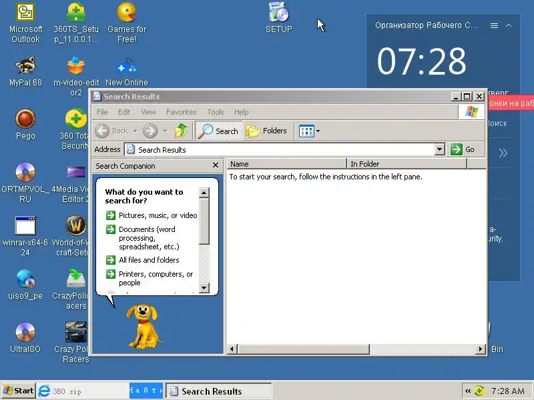Click the Back toolbar button
This screenshot has width=534, height=400.
pyautogui.click(x=111, y=131)
